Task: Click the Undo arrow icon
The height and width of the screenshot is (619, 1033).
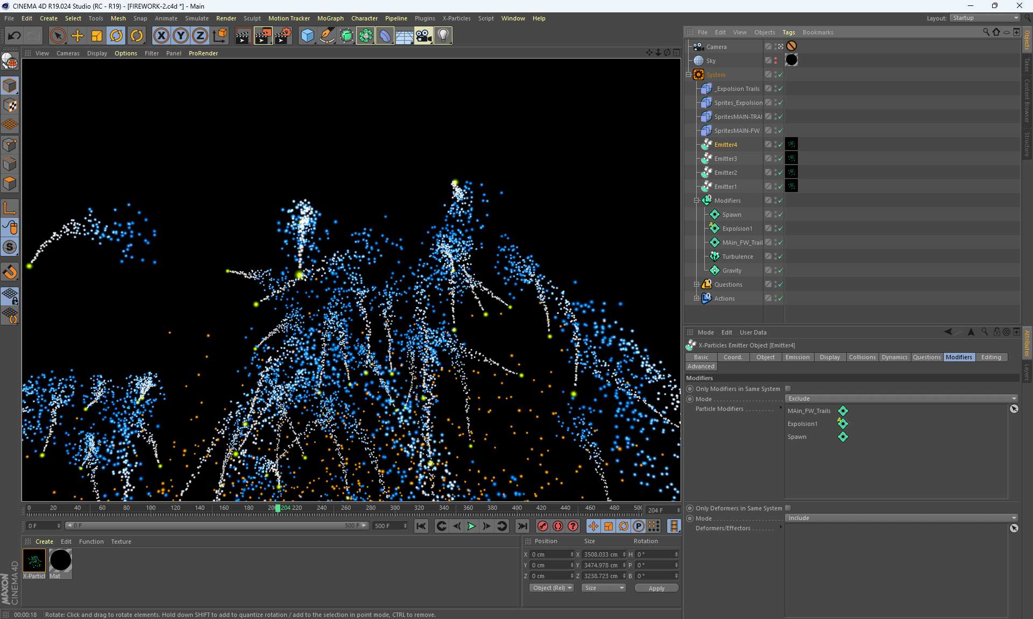Action: pos(15,36)
